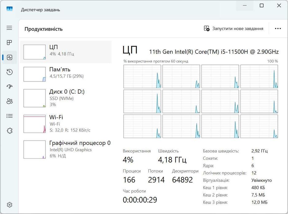Click the Графічний процесор mini graph thumbnail
Screen dimensions: 288x214
(x=34, y=149)
